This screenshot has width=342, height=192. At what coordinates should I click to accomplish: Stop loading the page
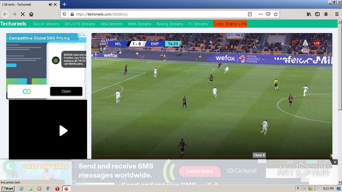(23, 14)
